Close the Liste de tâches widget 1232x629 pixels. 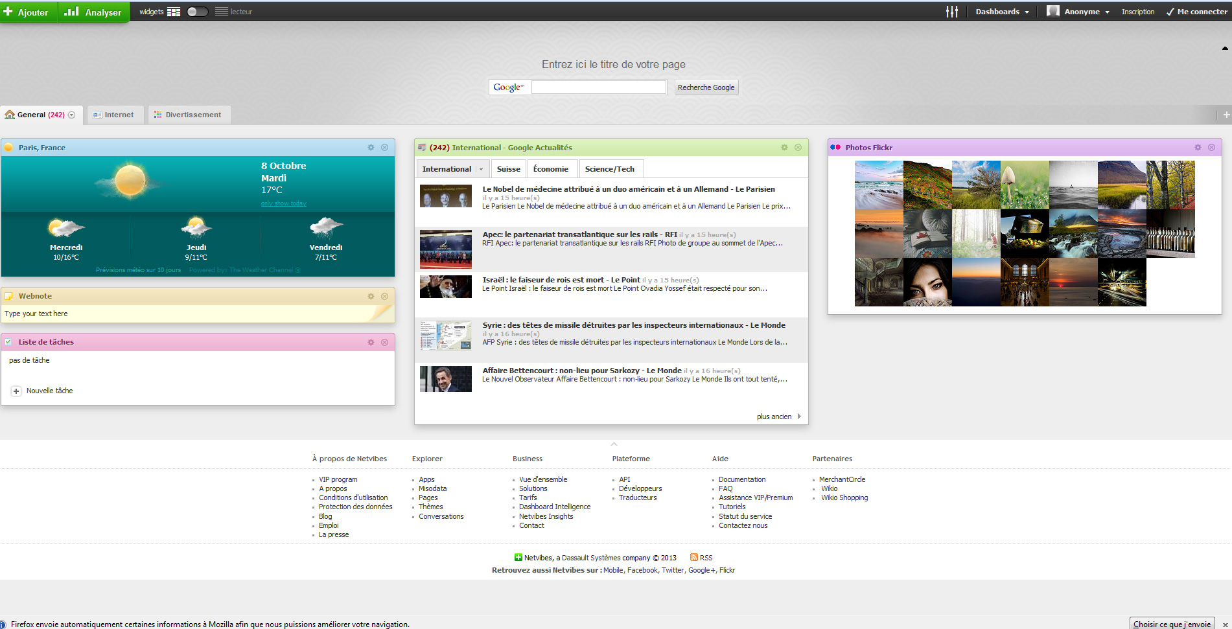[x=384, y=342]
